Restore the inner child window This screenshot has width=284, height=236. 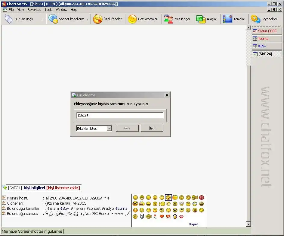274,10
